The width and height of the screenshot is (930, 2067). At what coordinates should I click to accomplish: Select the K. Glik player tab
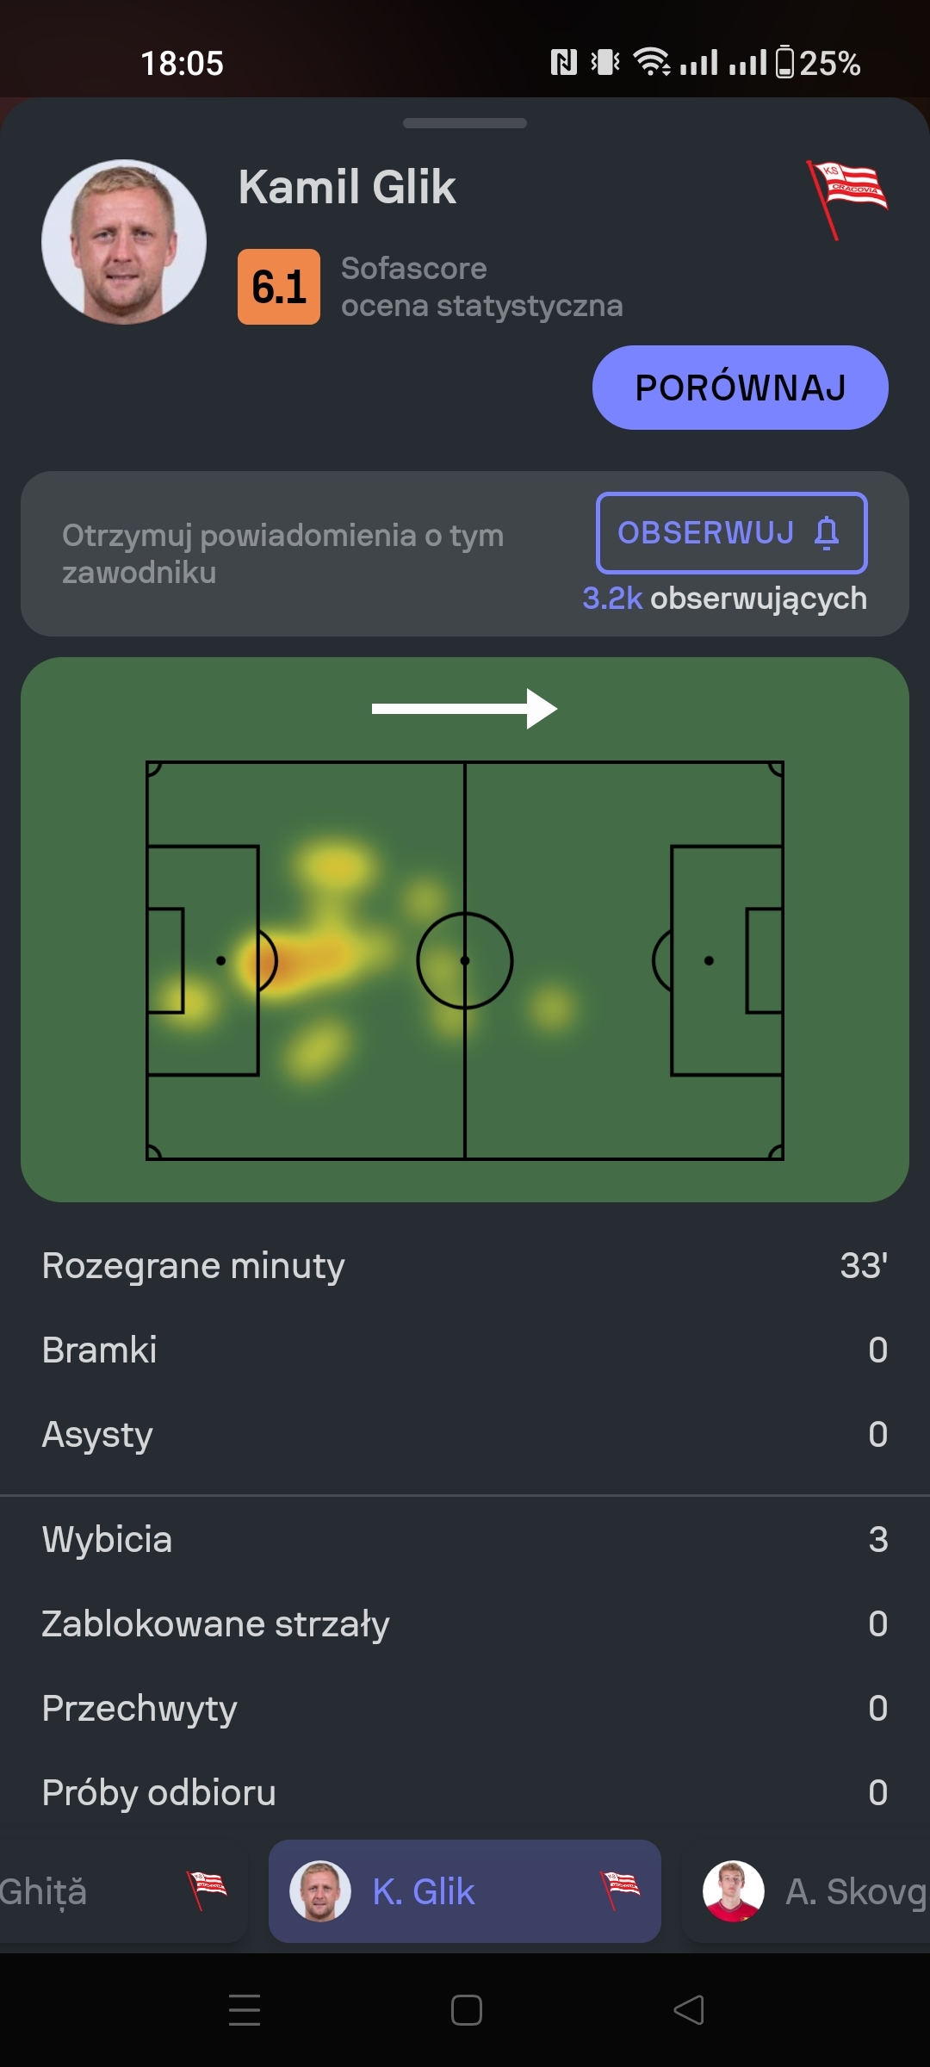tap(465, 1892)
